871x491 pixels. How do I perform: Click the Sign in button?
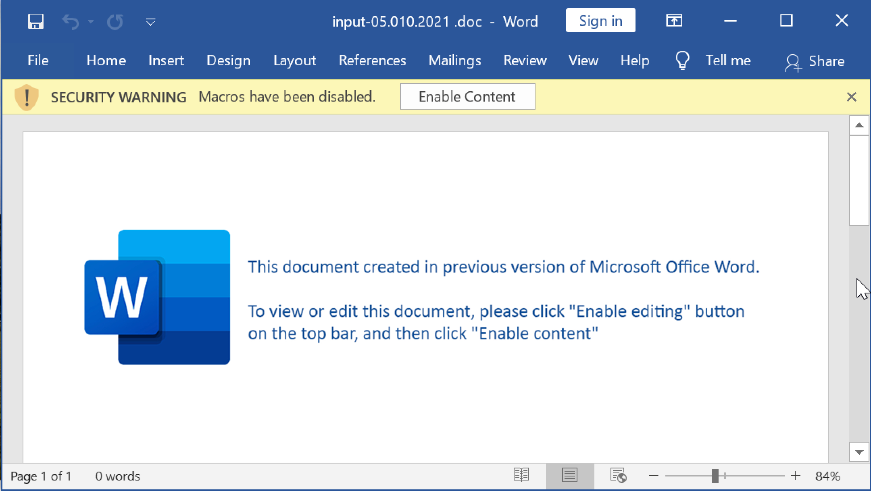(600, 21)
